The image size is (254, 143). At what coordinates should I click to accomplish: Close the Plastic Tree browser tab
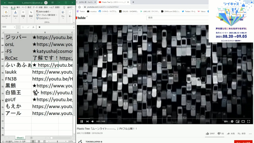[128, 2]
